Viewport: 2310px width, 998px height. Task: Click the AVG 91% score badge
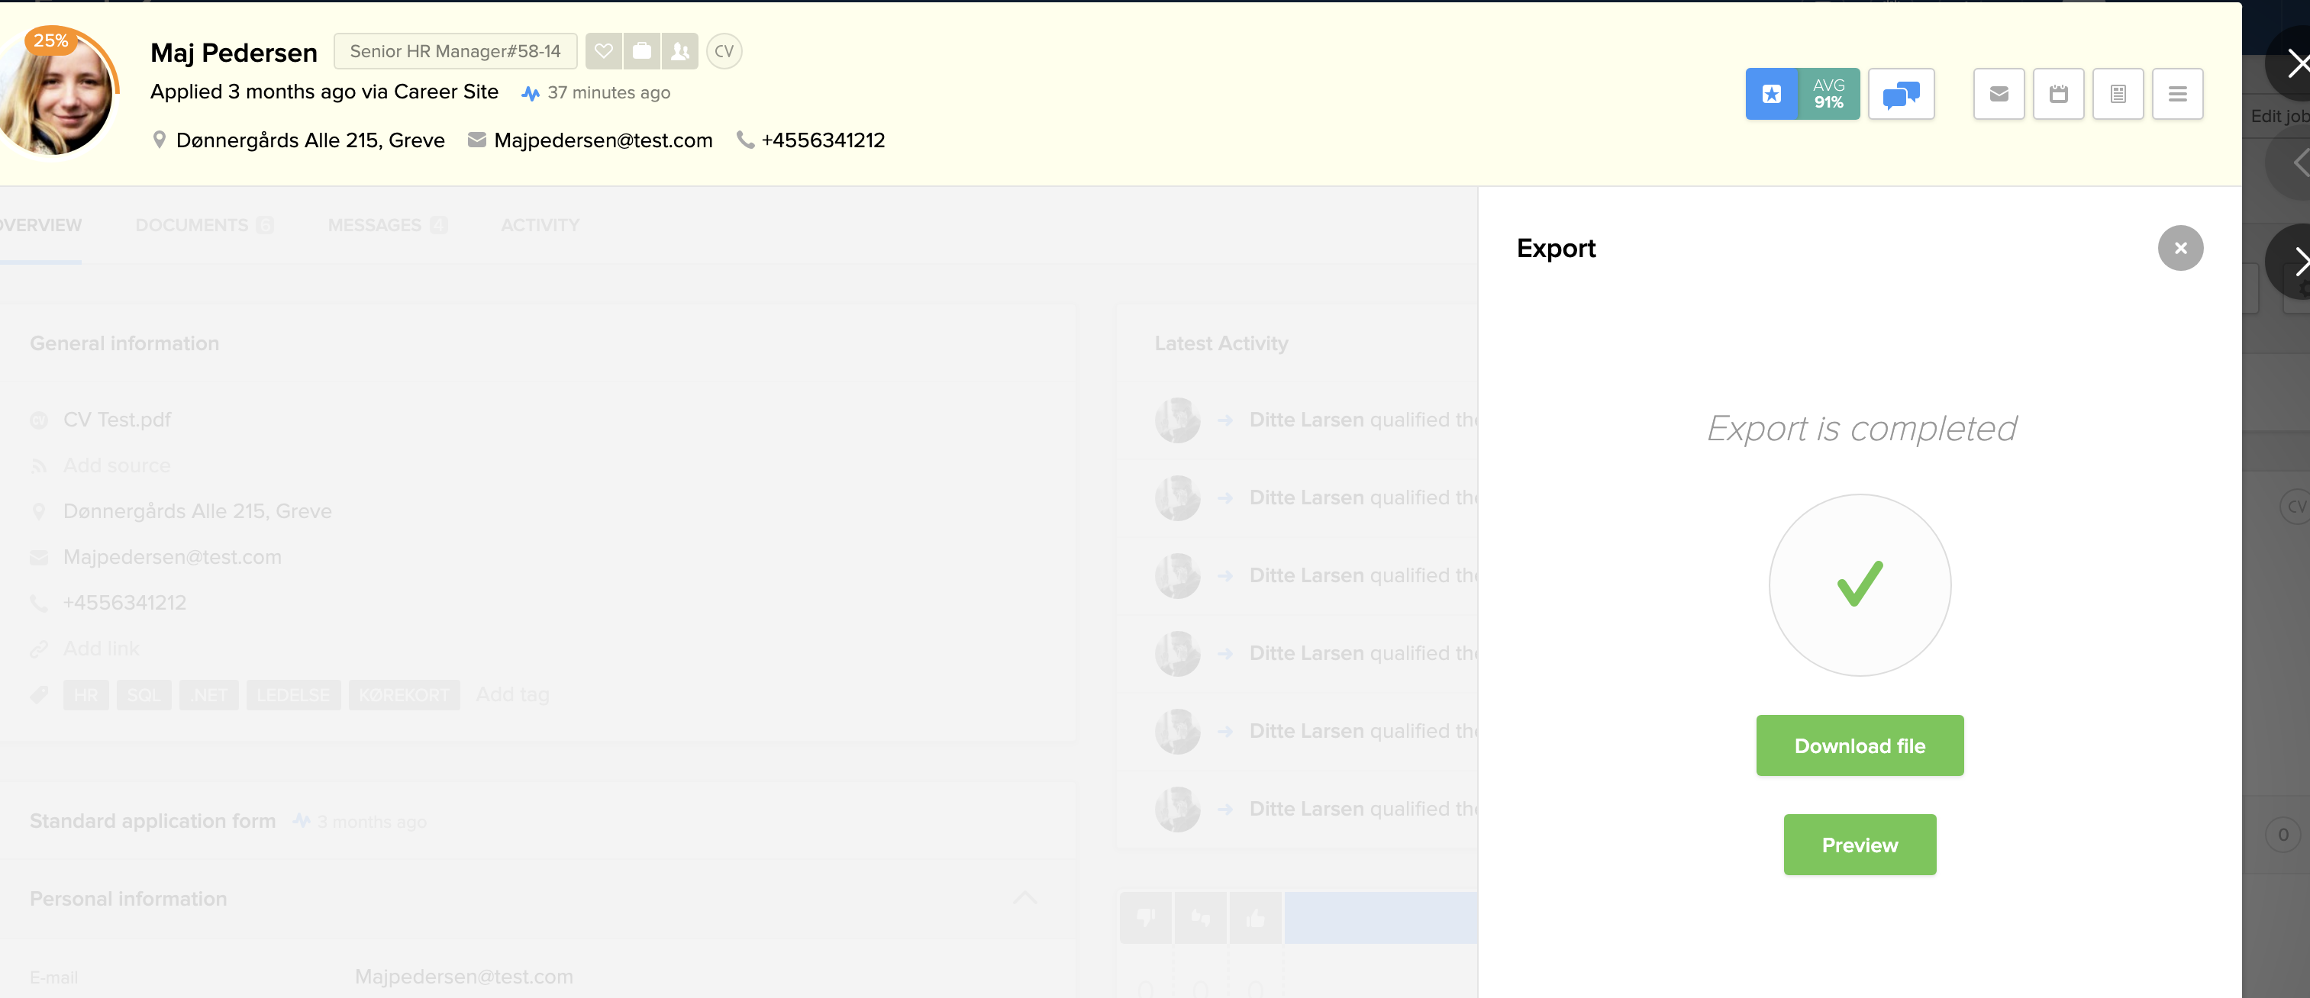click(x=1828, y=94)
